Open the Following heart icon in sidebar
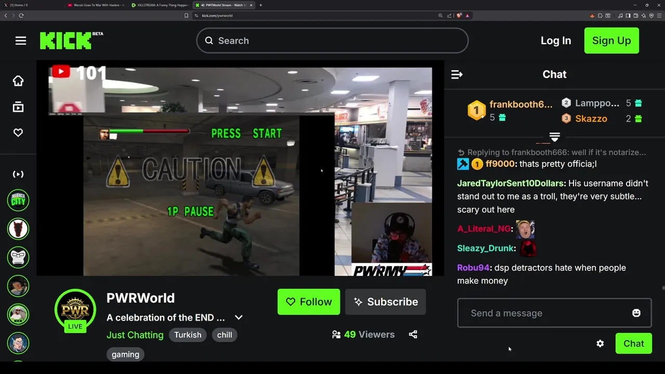 click(x=18, y=133)
